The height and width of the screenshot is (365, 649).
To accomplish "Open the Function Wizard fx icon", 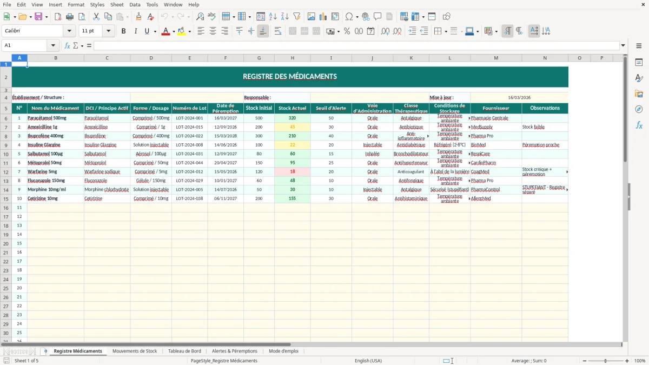I will [68, 45].
